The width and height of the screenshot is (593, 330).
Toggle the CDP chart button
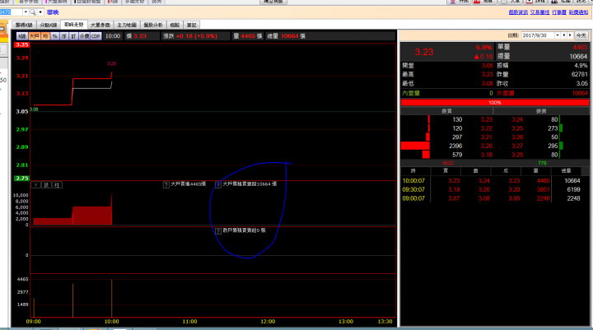coord(96,36)
